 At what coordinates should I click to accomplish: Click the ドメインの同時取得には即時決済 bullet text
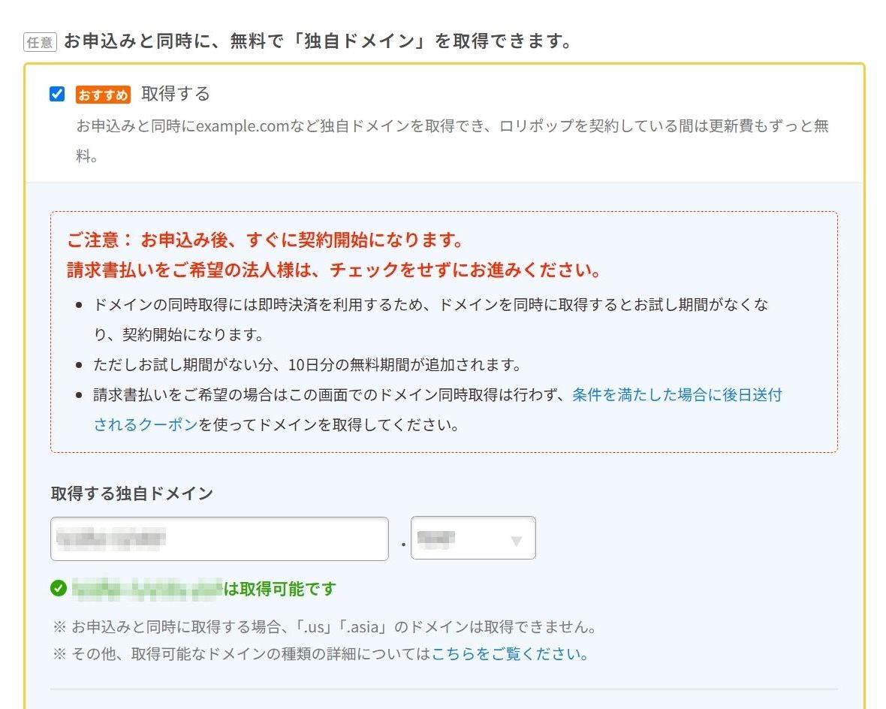430,319
